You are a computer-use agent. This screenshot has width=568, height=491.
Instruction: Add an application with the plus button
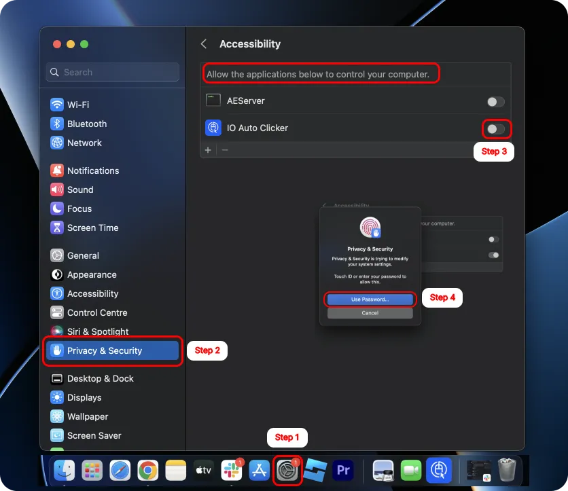[208, 150]
